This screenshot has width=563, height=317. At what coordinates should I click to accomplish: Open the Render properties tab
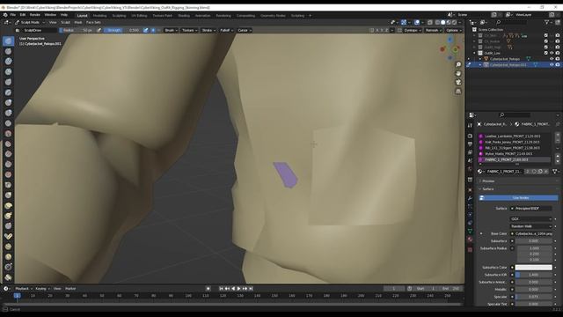pos(470,136)
